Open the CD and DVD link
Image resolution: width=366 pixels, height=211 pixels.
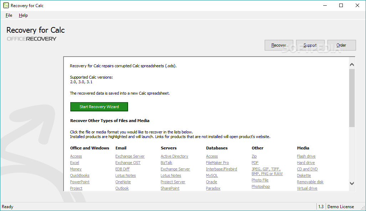point(307,169)
